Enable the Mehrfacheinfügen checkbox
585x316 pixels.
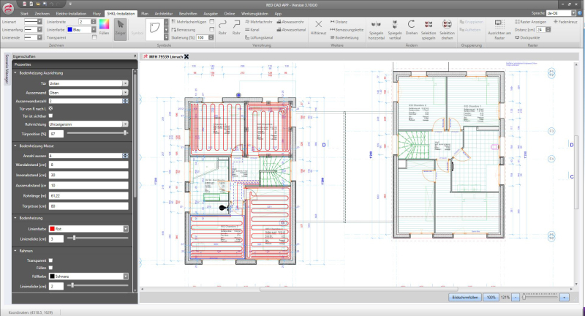click(211, 22)
